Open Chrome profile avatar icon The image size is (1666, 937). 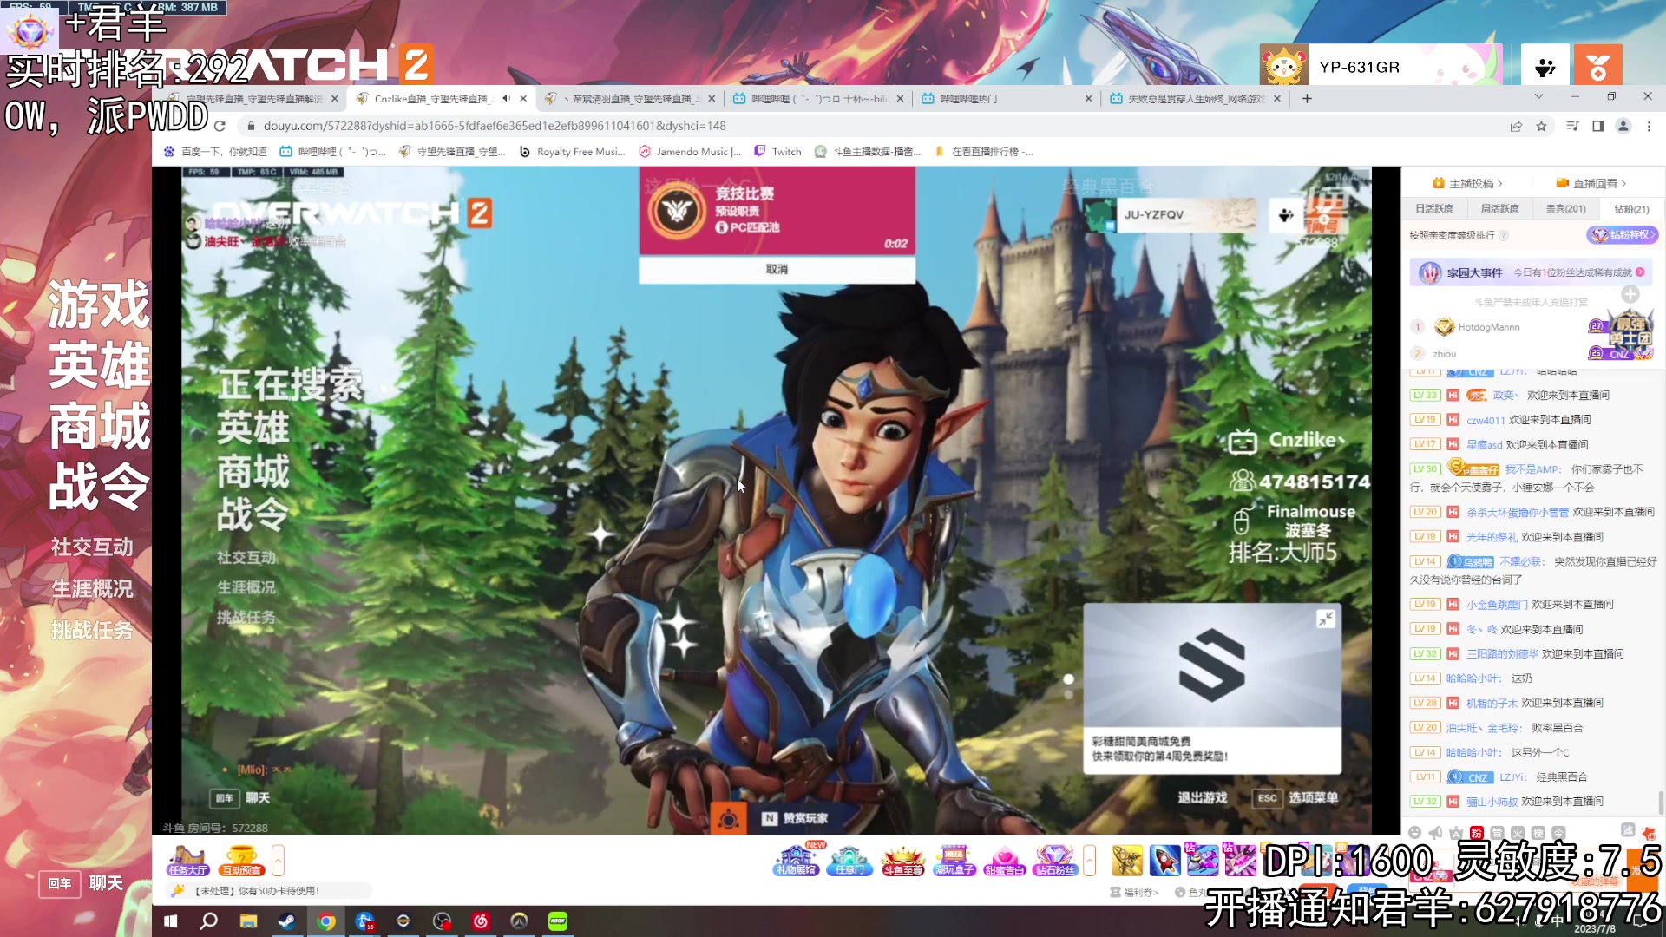(1623, 126)
